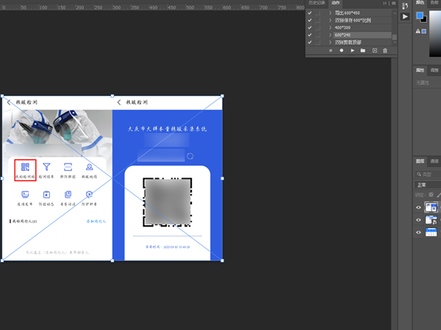Hide the middle layer via eye icon
The height and width of the screenshot is (330, 441).
click(418, 220)
